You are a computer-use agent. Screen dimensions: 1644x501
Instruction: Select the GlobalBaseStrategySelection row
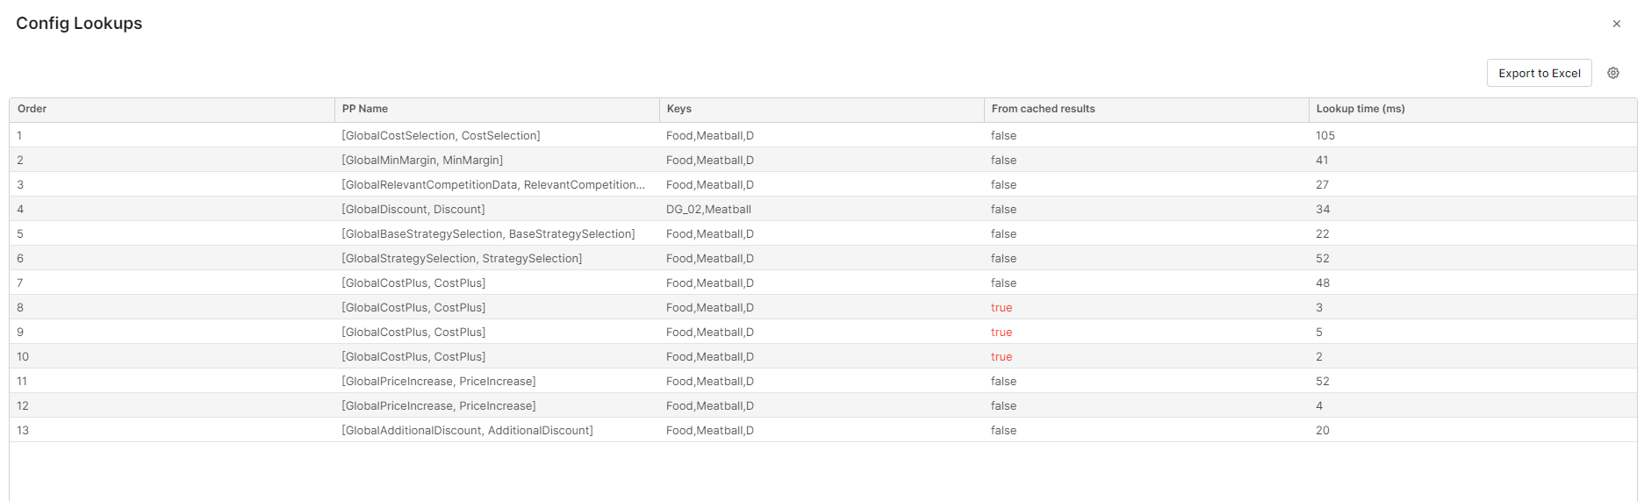pyautogui.click(x=488, y=233)
